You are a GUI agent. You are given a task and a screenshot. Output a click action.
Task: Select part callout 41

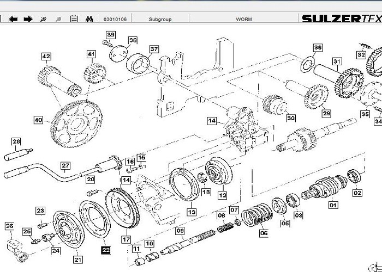tap(91, 54)
